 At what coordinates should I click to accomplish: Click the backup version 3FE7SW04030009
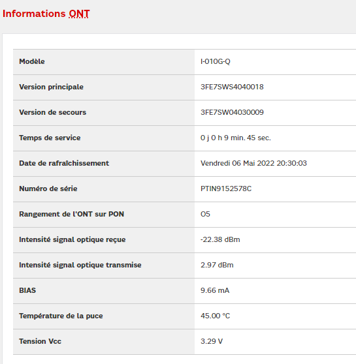click(232, 112)
